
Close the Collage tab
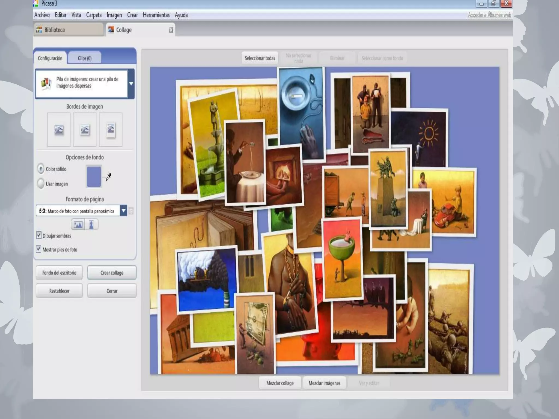point(171,30)
